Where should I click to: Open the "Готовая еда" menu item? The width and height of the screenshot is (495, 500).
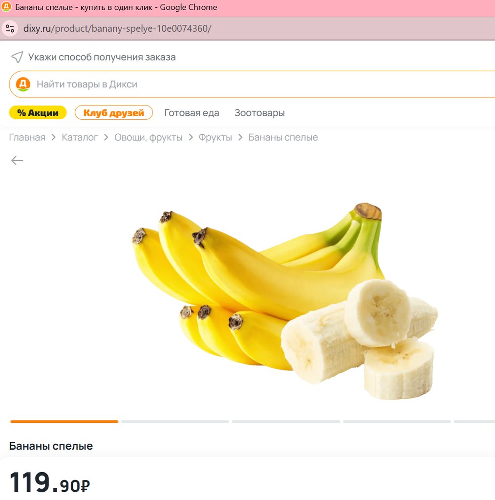pos(192,113)
